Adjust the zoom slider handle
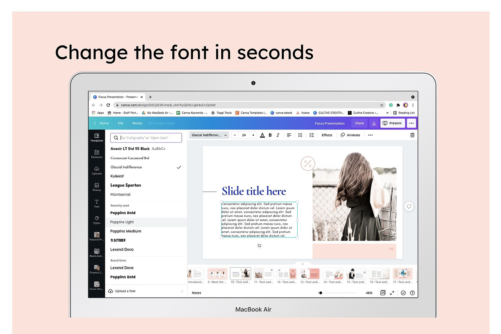501x334 pixels. coord(320,293)
